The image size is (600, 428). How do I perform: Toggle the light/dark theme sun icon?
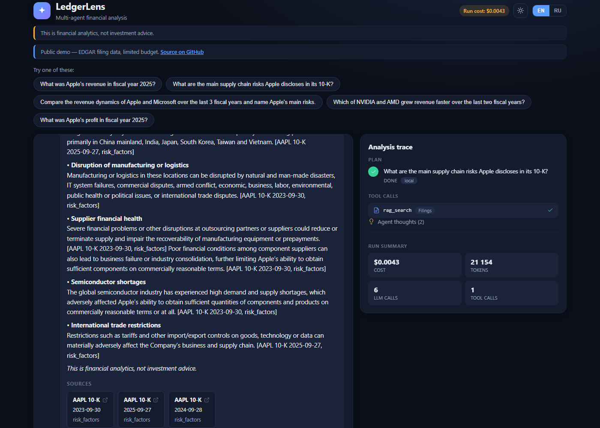520,11
